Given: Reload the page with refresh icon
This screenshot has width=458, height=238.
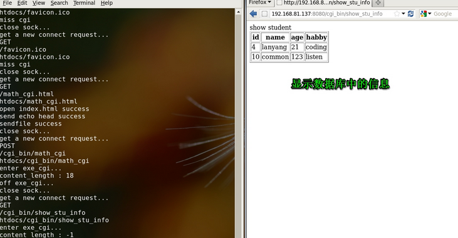Looking at the screenshot, I should pyautogui.click(x=410, y=14).
